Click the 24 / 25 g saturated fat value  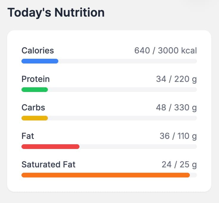(179, 164)
